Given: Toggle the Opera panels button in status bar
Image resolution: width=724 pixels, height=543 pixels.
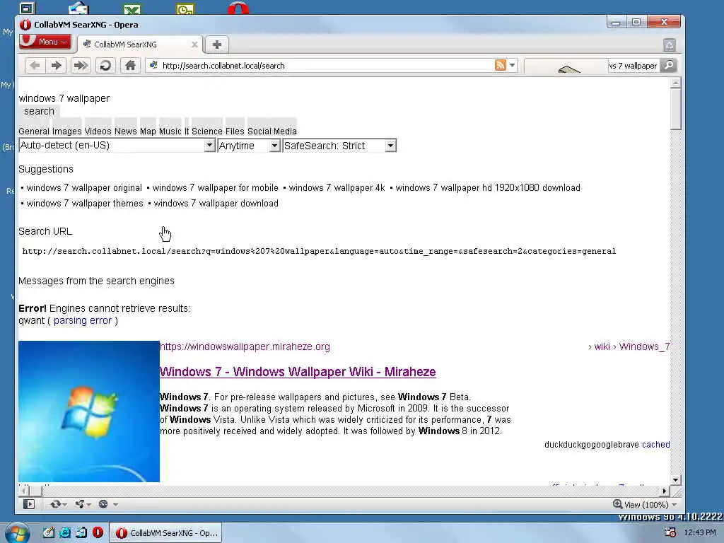Looking at the screenshot, I should click(x=28, y=504).
